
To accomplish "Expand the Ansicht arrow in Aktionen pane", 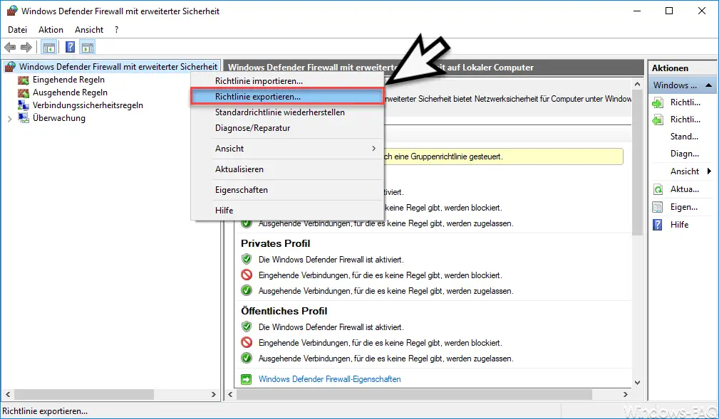I will [x=709, y=171].
